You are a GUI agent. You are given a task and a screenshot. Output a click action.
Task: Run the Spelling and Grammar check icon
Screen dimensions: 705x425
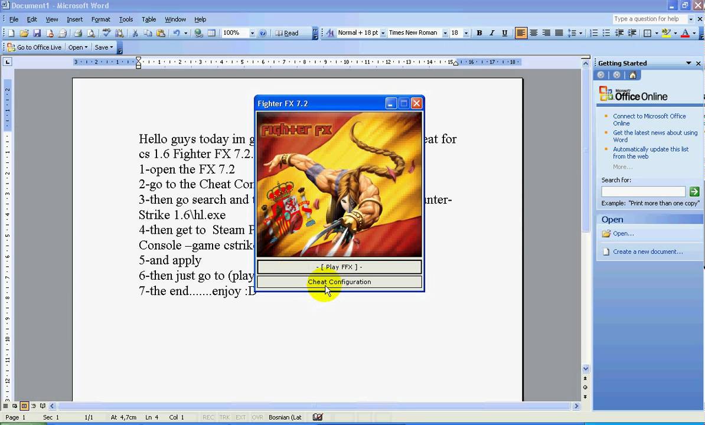click(106, 33)
